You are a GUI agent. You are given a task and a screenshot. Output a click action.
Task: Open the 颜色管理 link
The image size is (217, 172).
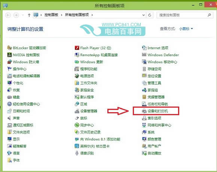pyautogui.click(x=154, y=139)
